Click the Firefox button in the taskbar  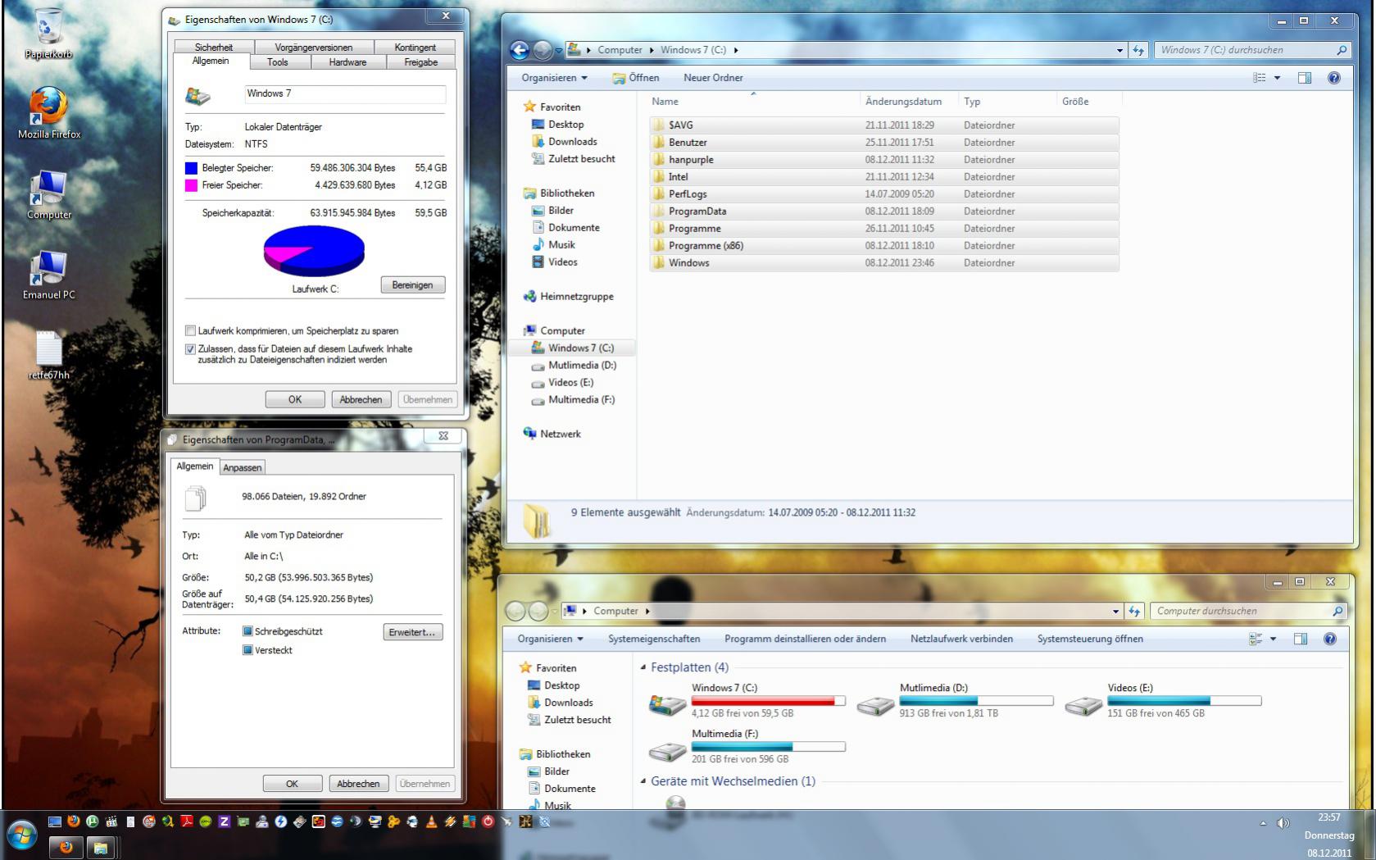click(x=66, y=847)
